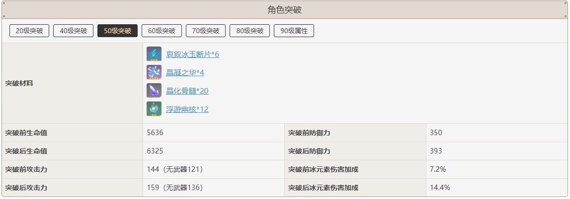570x199 pixels.
Task: Click the 角色突破 section header
Action: [x=285, y=10]
